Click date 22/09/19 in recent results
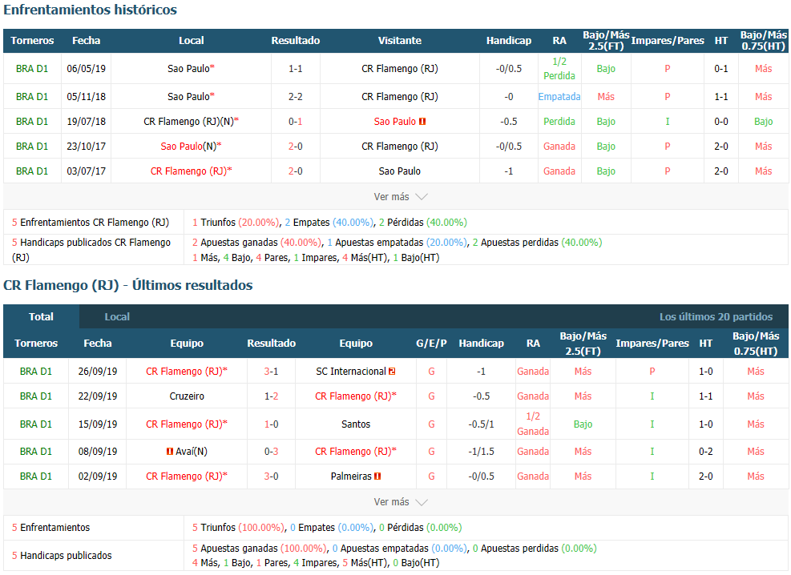The height and width of the screenshot is (575, 791). tap(97, 396)
